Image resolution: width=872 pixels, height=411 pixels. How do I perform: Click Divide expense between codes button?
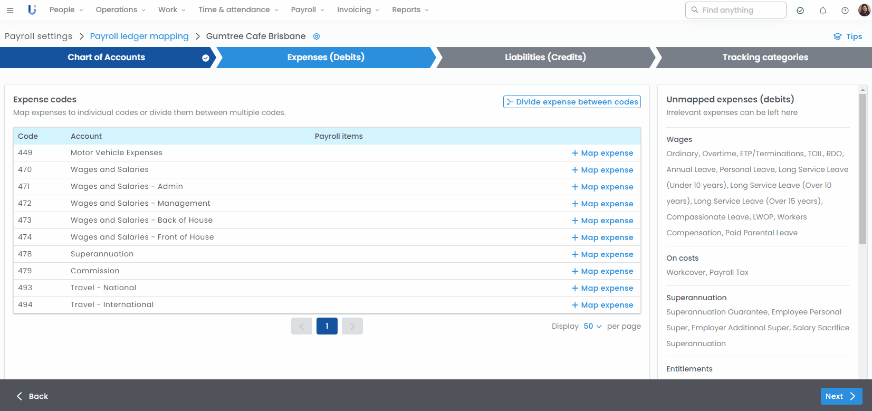coord(572,102)
